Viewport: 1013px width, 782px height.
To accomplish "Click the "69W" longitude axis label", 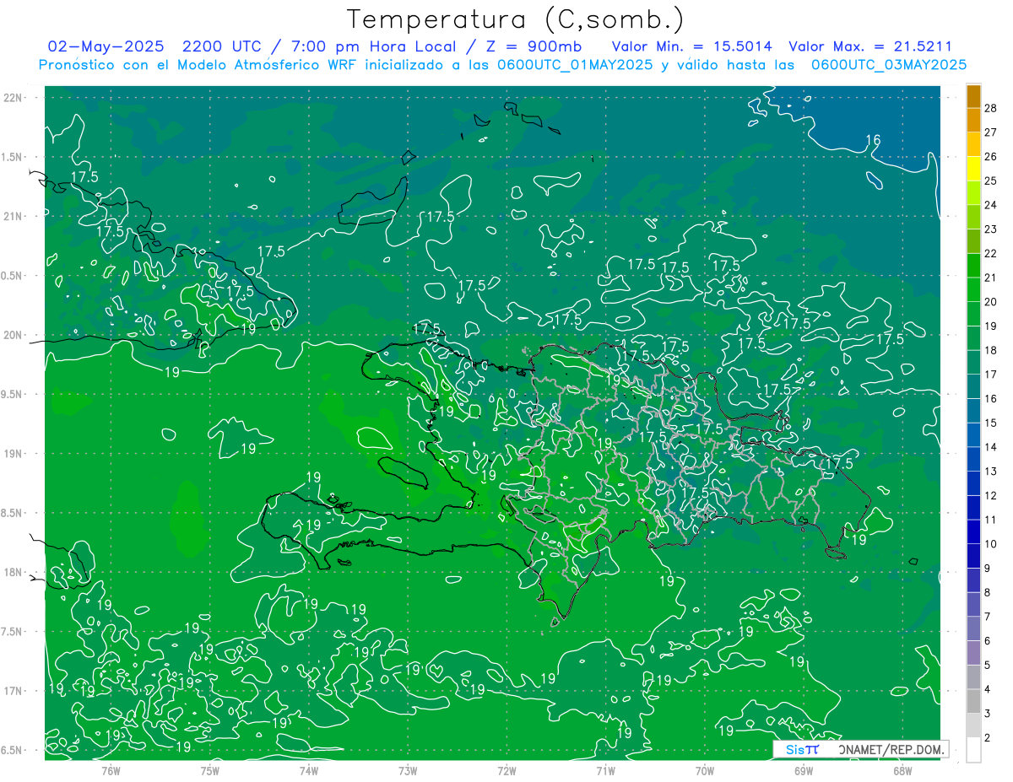I will pos(804,771).
